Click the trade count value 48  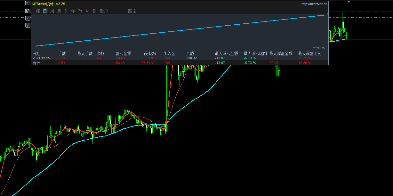point(99,58)
